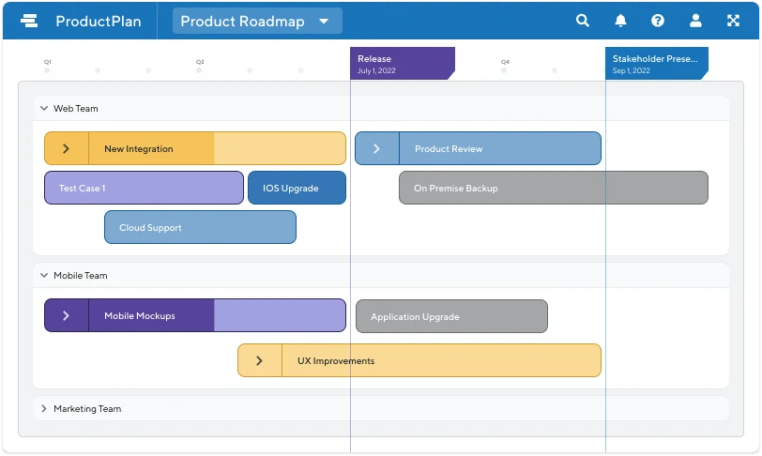This screenshot has height=456, width=762.
Task: Expand the UX Improvements bar chevron
Action: [260, 360]
